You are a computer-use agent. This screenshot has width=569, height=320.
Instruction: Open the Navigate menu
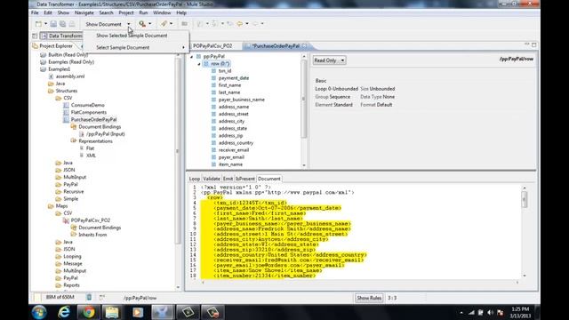[x=84, y=12]
